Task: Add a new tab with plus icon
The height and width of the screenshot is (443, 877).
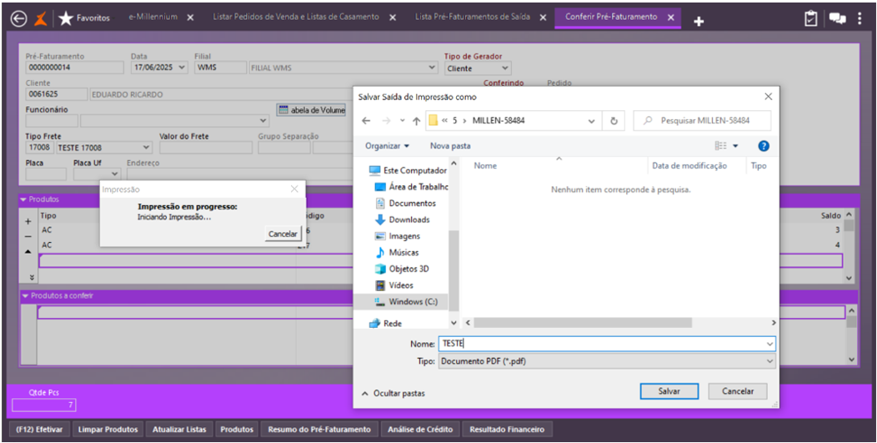Action: coord(699,22)
